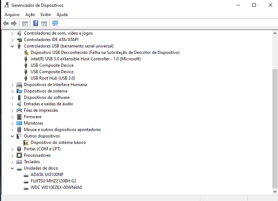Click the Outros dispositivos question icon
The height and width of the screenshot is (201, 278).
(x=19, y=136)
